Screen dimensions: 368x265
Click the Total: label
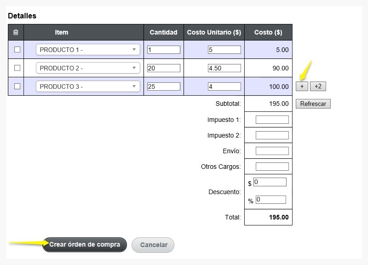(233, 217)
